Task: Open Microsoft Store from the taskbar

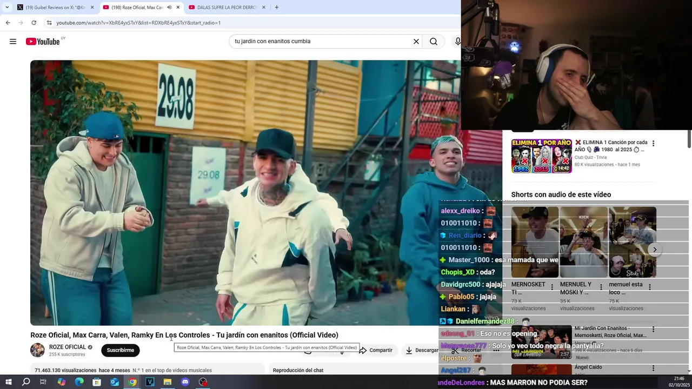Action: coord(97,382)
